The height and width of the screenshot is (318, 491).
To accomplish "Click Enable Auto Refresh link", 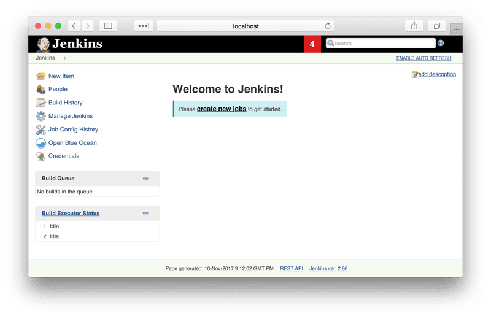I will coord(423,58).
